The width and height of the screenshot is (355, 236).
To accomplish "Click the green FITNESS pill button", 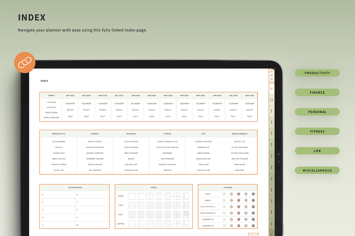I will 317,131.
